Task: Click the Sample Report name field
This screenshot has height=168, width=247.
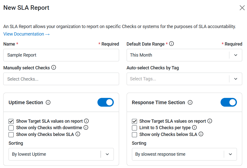Action: [x=61, y=55]
